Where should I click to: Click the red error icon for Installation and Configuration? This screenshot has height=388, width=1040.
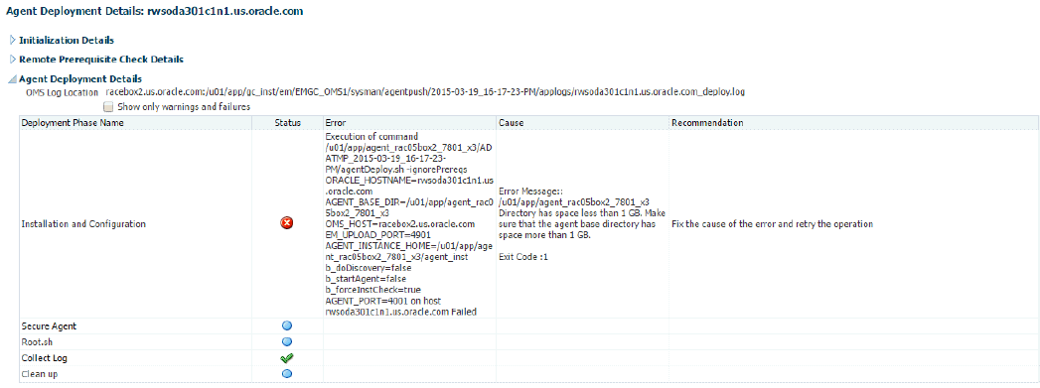click(x=287, y=224)
